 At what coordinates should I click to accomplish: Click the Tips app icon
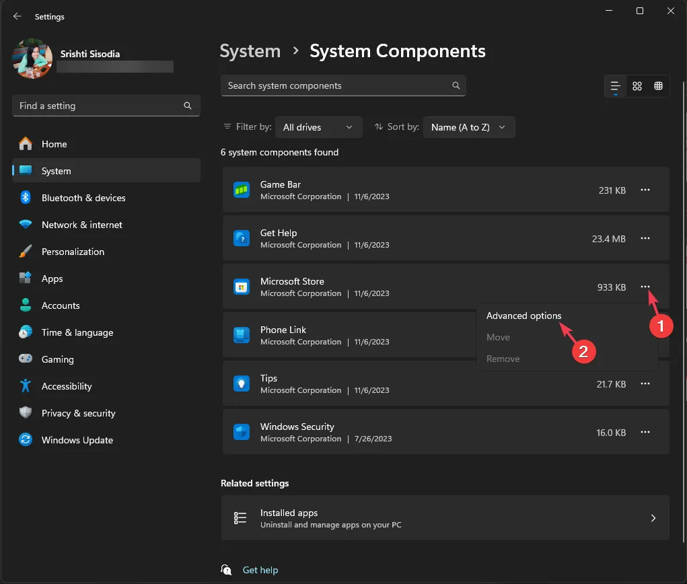(x=242, y=384)
